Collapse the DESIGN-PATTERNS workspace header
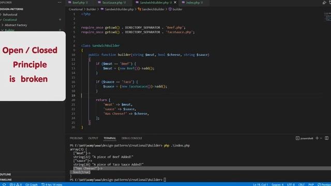Image resolution: width=331 pixels, height=186 pixels. 11,9
